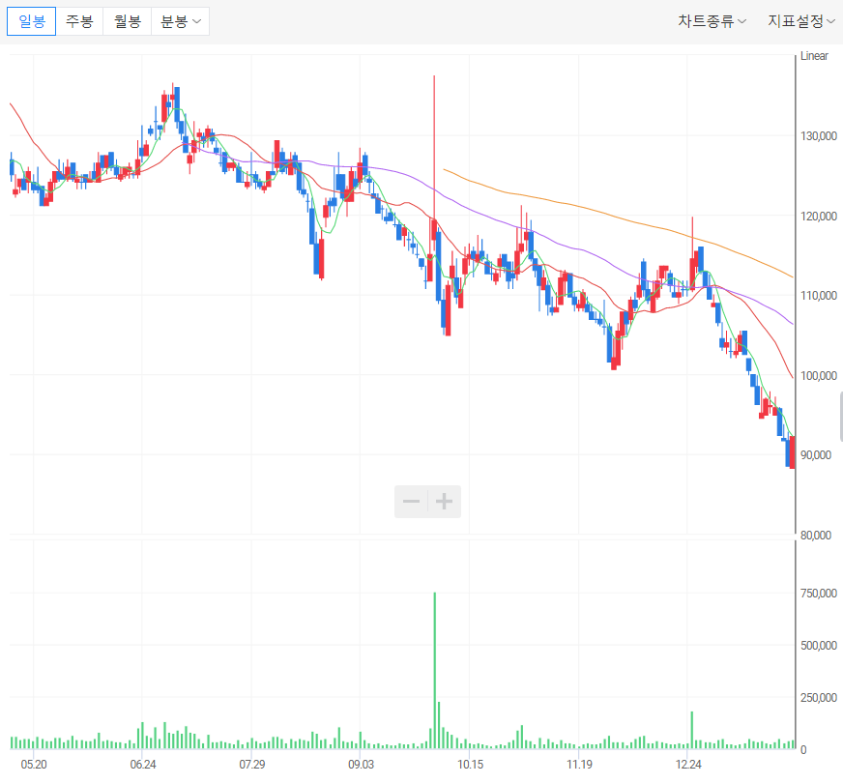Switch to the 월봉 monthly chart tab
Viewport: 843px width, 784px height.
tap(128, 21)
